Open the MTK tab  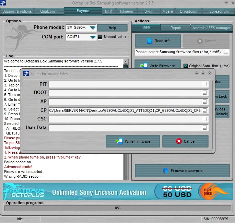108,11
